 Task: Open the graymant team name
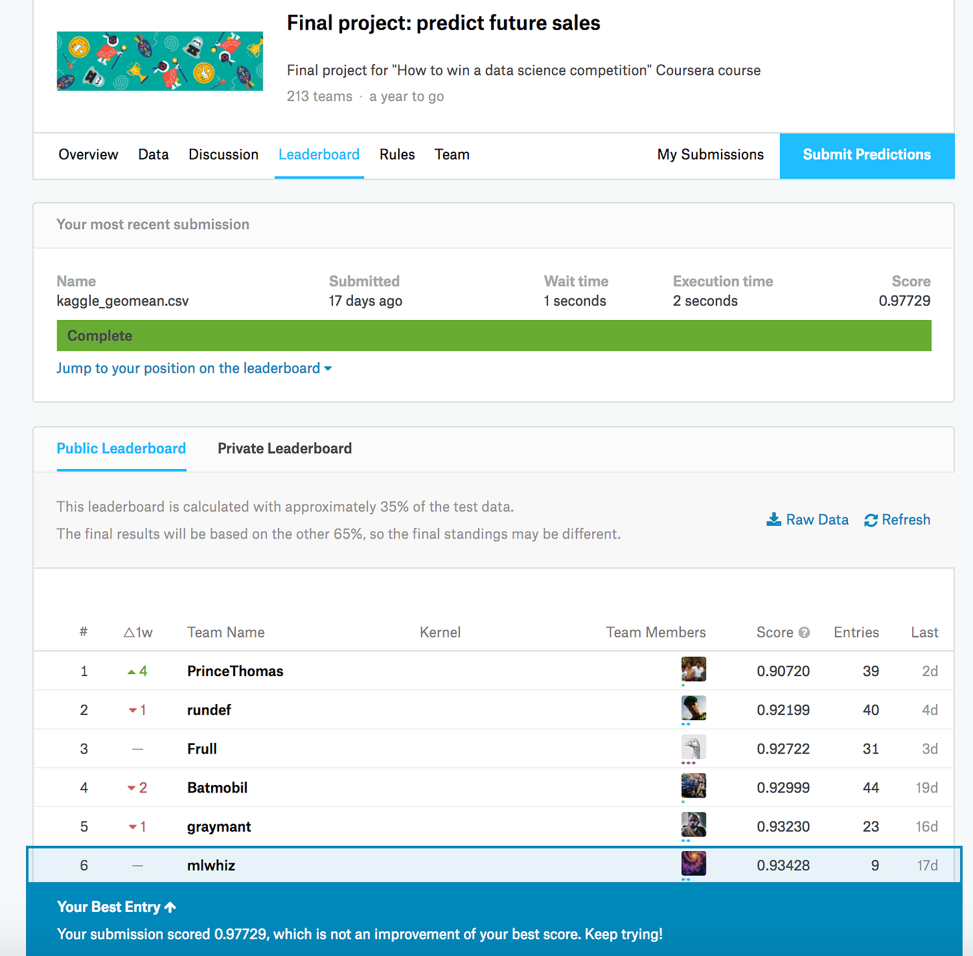pos(219,827)
